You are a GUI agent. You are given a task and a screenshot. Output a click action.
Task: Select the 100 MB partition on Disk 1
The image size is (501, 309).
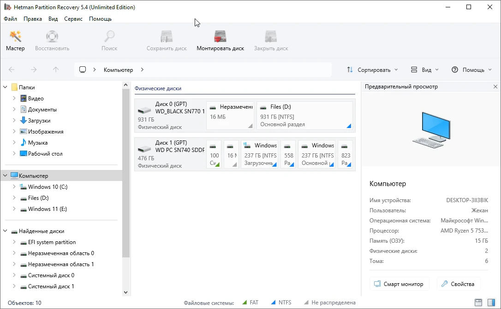(x=214, y=154)
